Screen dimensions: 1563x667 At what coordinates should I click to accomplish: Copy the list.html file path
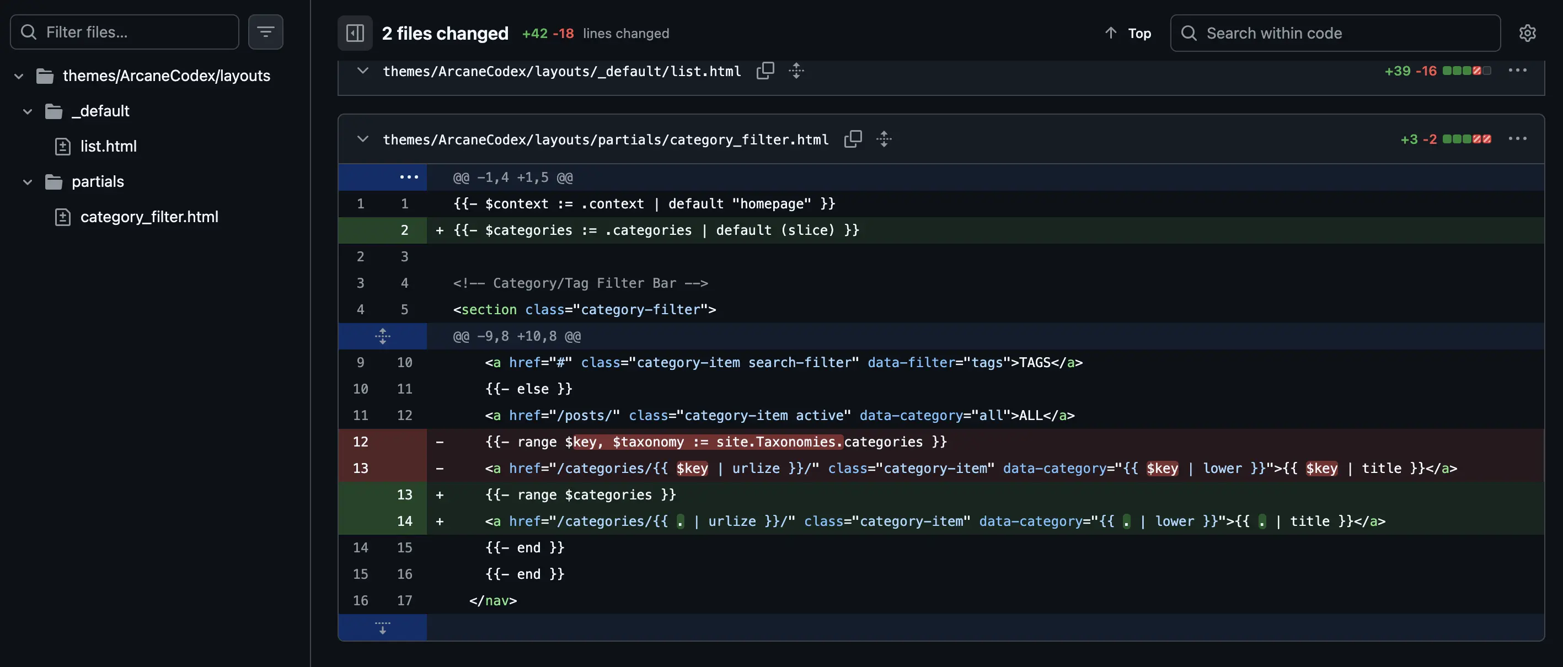tap(764, 71)
